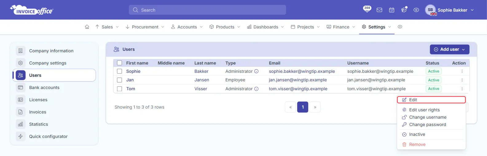This screenshot has width=487, height=156.
Task: Click jan.jansen@wingtip.example email link
Action: coord(298,80)
